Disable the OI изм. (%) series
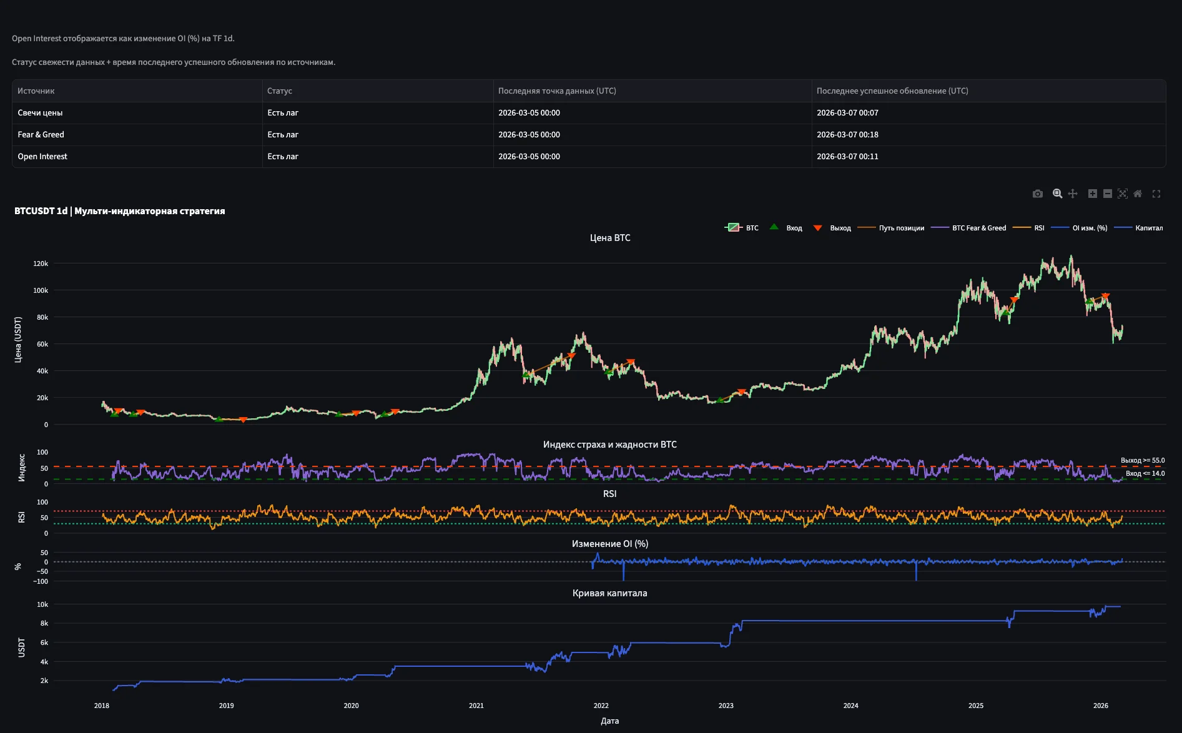1182x733 pixels. 1090,228
